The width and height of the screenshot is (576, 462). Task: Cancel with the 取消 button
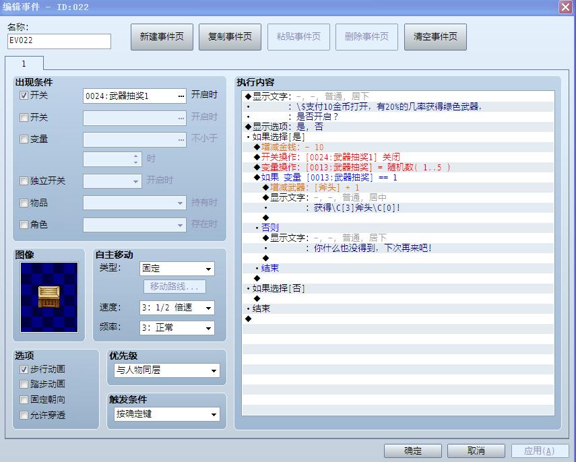(x=476, y=451)
